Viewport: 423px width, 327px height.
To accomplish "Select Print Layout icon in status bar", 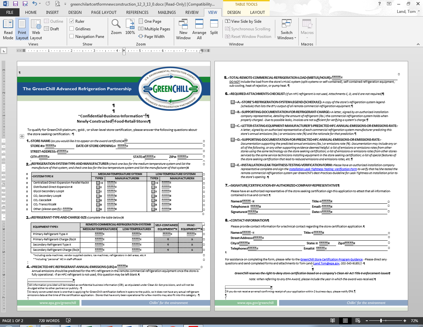I will pos(345,320).
